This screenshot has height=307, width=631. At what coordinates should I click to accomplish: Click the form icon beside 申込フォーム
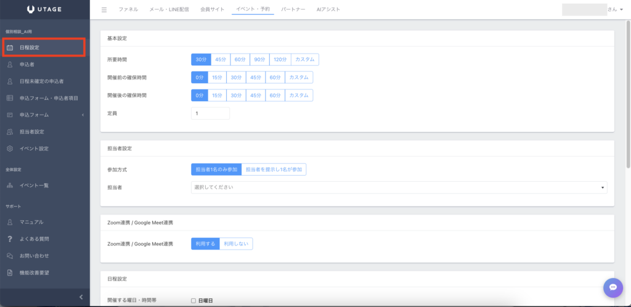pyautogui.click(x=10, y=115)
